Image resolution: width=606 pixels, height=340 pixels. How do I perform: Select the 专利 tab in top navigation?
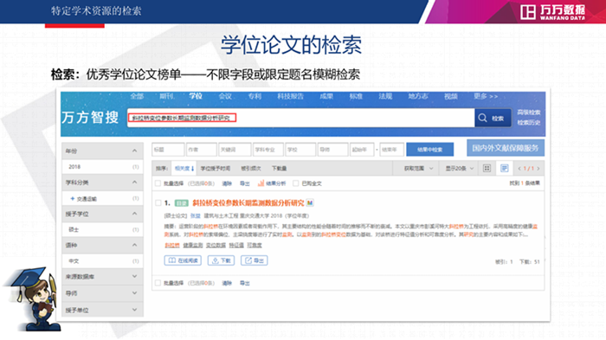click(x=255, y=96)
